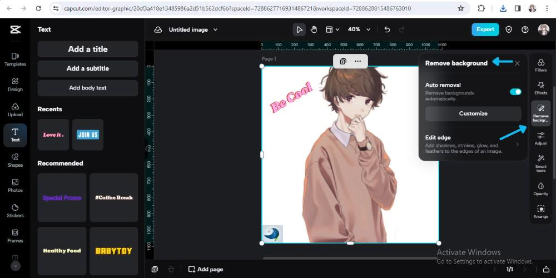Toggle the Auto removal switch
The image size is (556, 278).
pyautogui.click(x=515, y=92)
